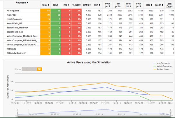Grab the right navigator range handle
Viewport: 175px width, 118px height.
pyautogui.click(x=171, y=112)
